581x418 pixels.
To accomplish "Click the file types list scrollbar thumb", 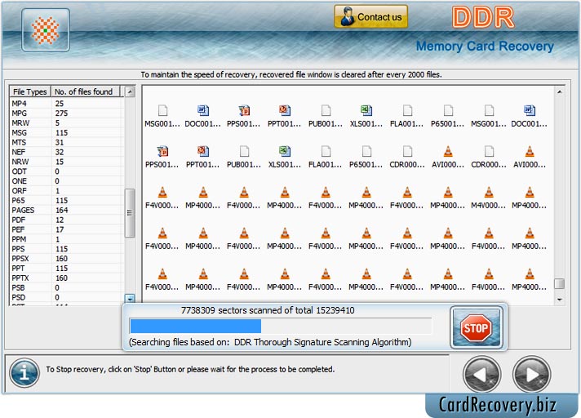I will coord(130,213).
